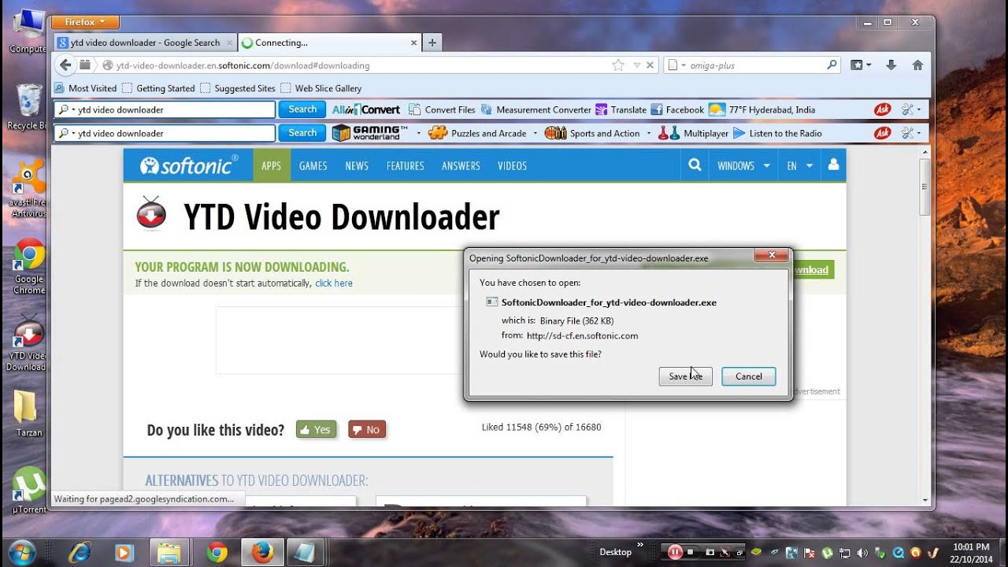Click the YTD Video Downloader page logo icon
This screenshot has height=567, width=1008.
(151, 213)
